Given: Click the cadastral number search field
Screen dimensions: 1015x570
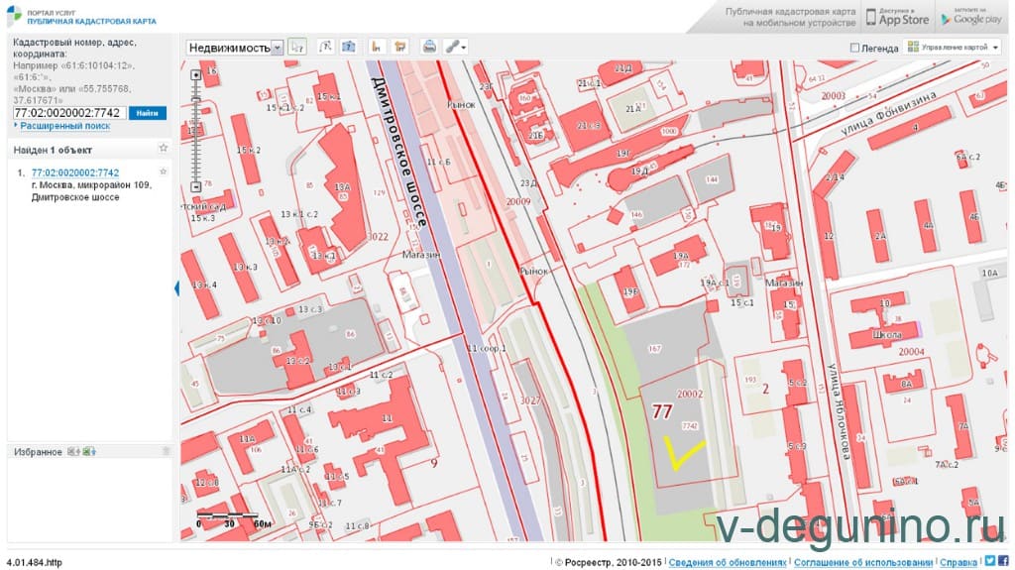Looking at the screenshot, I should pyautogui.click(x=68, y=113).
